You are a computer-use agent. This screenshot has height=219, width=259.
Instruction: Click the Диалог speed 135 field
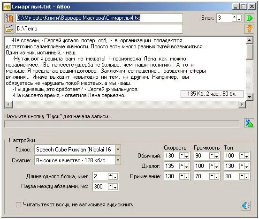(x=172, y=166)
